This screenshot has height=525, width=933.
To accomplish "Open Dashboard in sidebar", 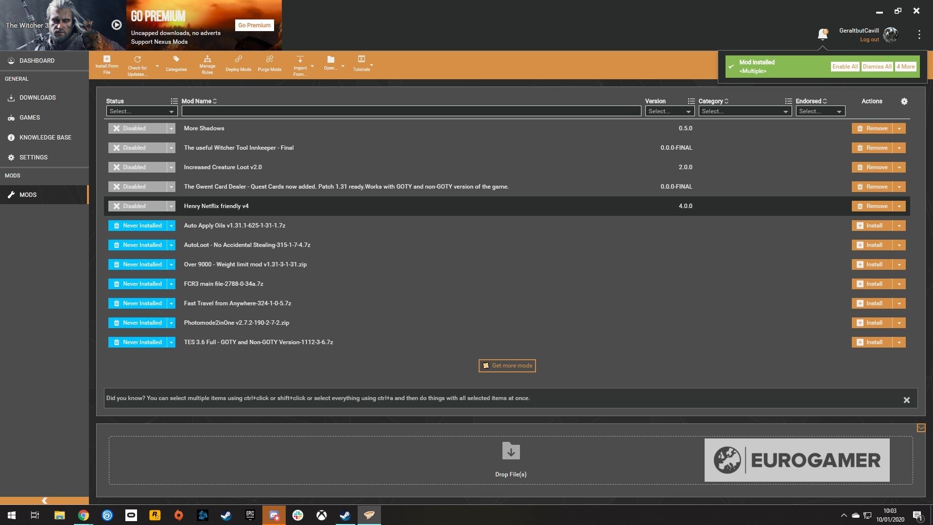I will click(x=44, y=61).
